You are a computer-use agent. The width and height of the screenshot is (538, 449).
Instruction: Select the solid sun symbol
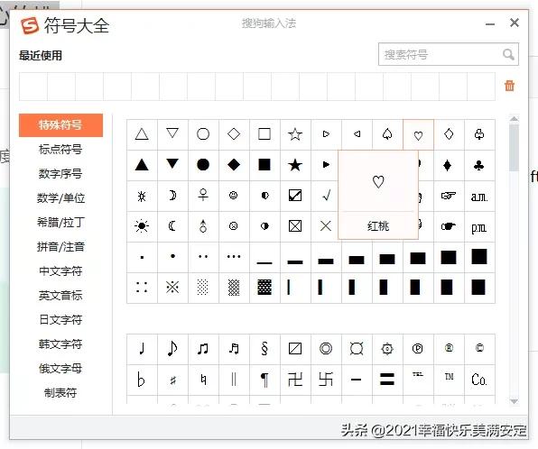click(142, 226)
